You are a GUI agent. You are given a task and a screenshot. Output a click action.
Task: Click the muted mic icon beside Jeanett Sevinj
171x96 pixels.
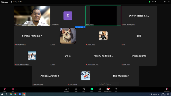[x=87, y=45]
